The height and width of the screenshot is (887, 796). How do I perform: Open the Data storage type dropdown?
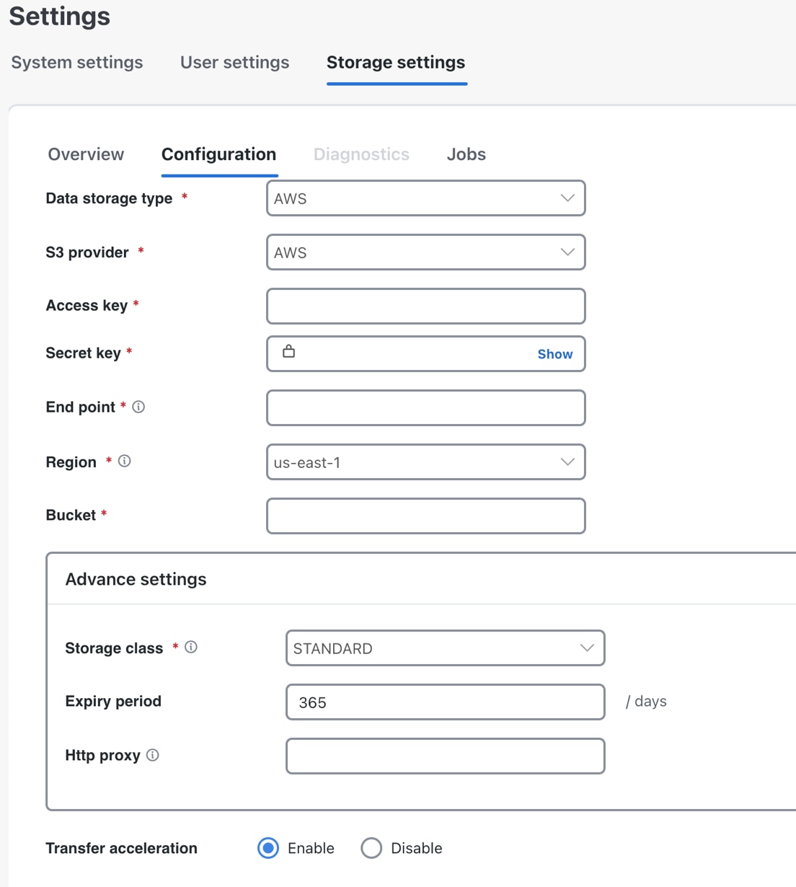coord(425,198)
